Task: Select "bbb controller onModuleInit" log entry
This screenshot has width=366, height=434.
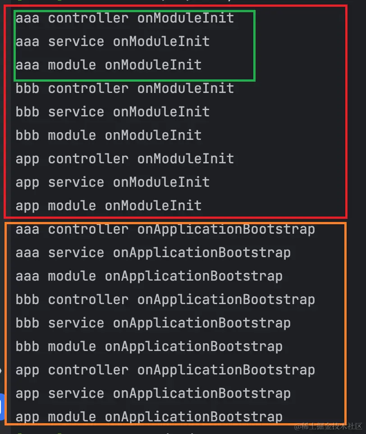Action: [125, 88]
